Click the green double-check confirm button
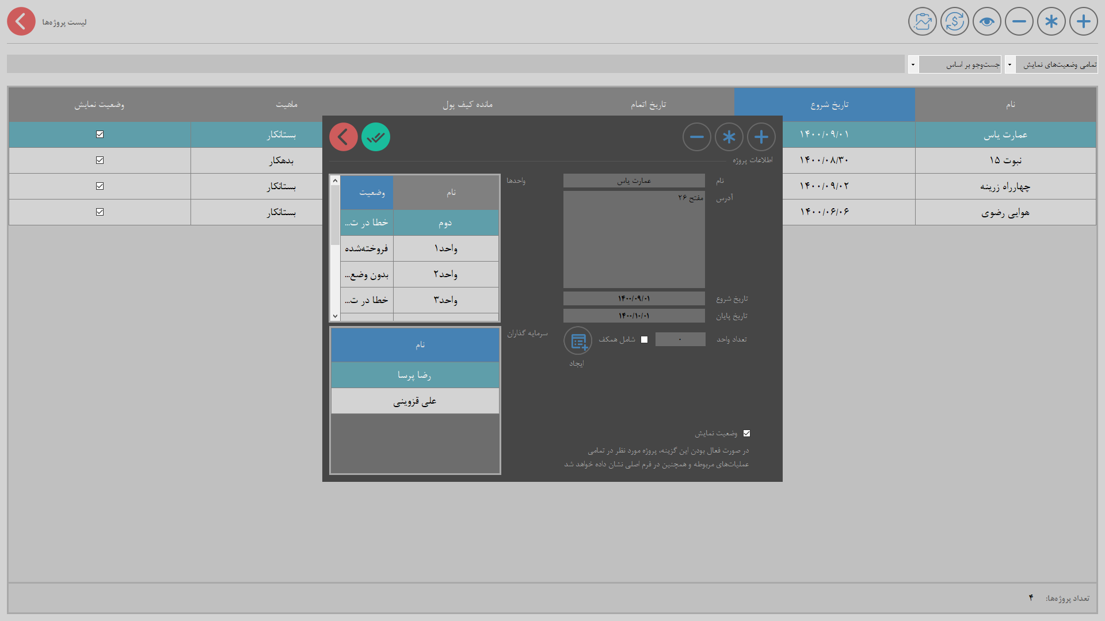The height and width of the screenshot is (621, 1105). (375, 137)
